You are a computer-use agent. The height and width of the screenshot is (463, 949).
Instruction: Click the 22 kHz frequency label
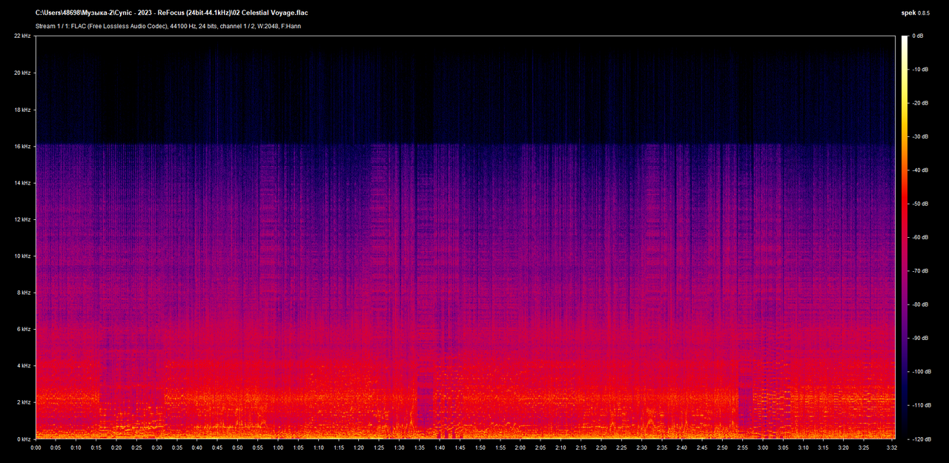pyautogui.click(x=21, y=36)
